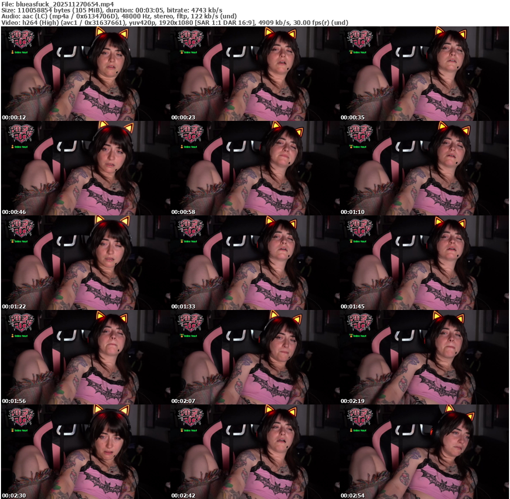The image size is (510, 499).
Task: Select the frame stamped 00:00:46
Action: pyautogui.click(x=85, y=168)
